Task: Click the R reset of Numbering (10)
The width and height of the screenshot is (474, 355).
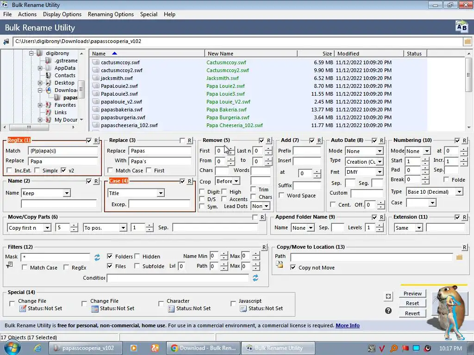Action: click(465, 141)
